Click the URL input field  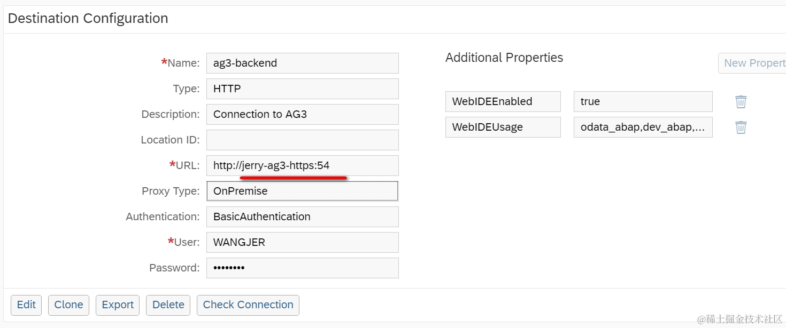(302, 165)
